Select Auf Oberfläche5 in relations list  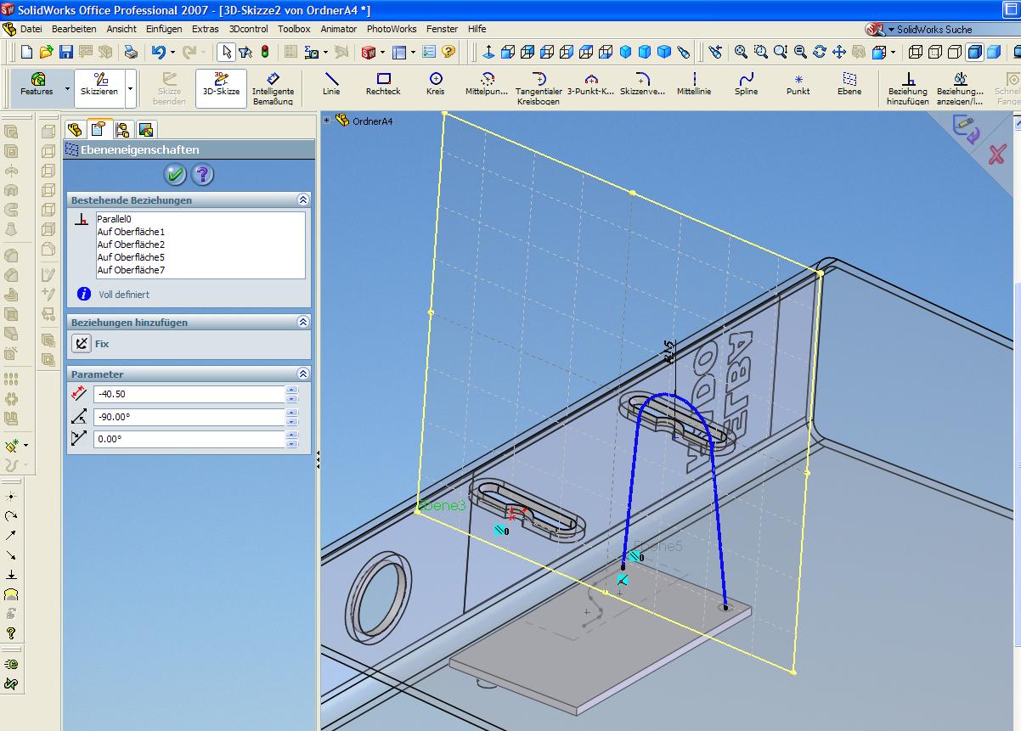(x=131, y=257)
